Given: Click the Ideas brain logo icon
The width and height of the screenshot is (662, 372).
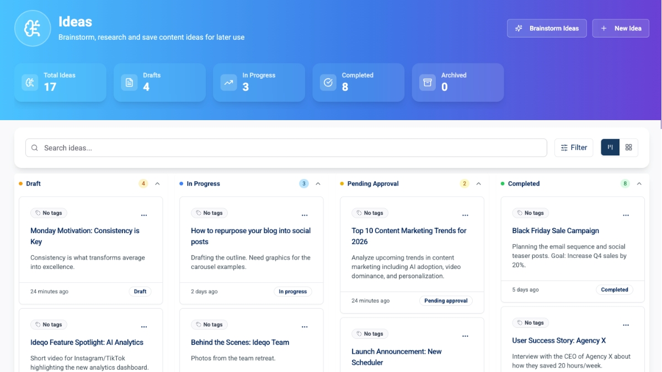Looking at the screenshot, I should point(33,29).
